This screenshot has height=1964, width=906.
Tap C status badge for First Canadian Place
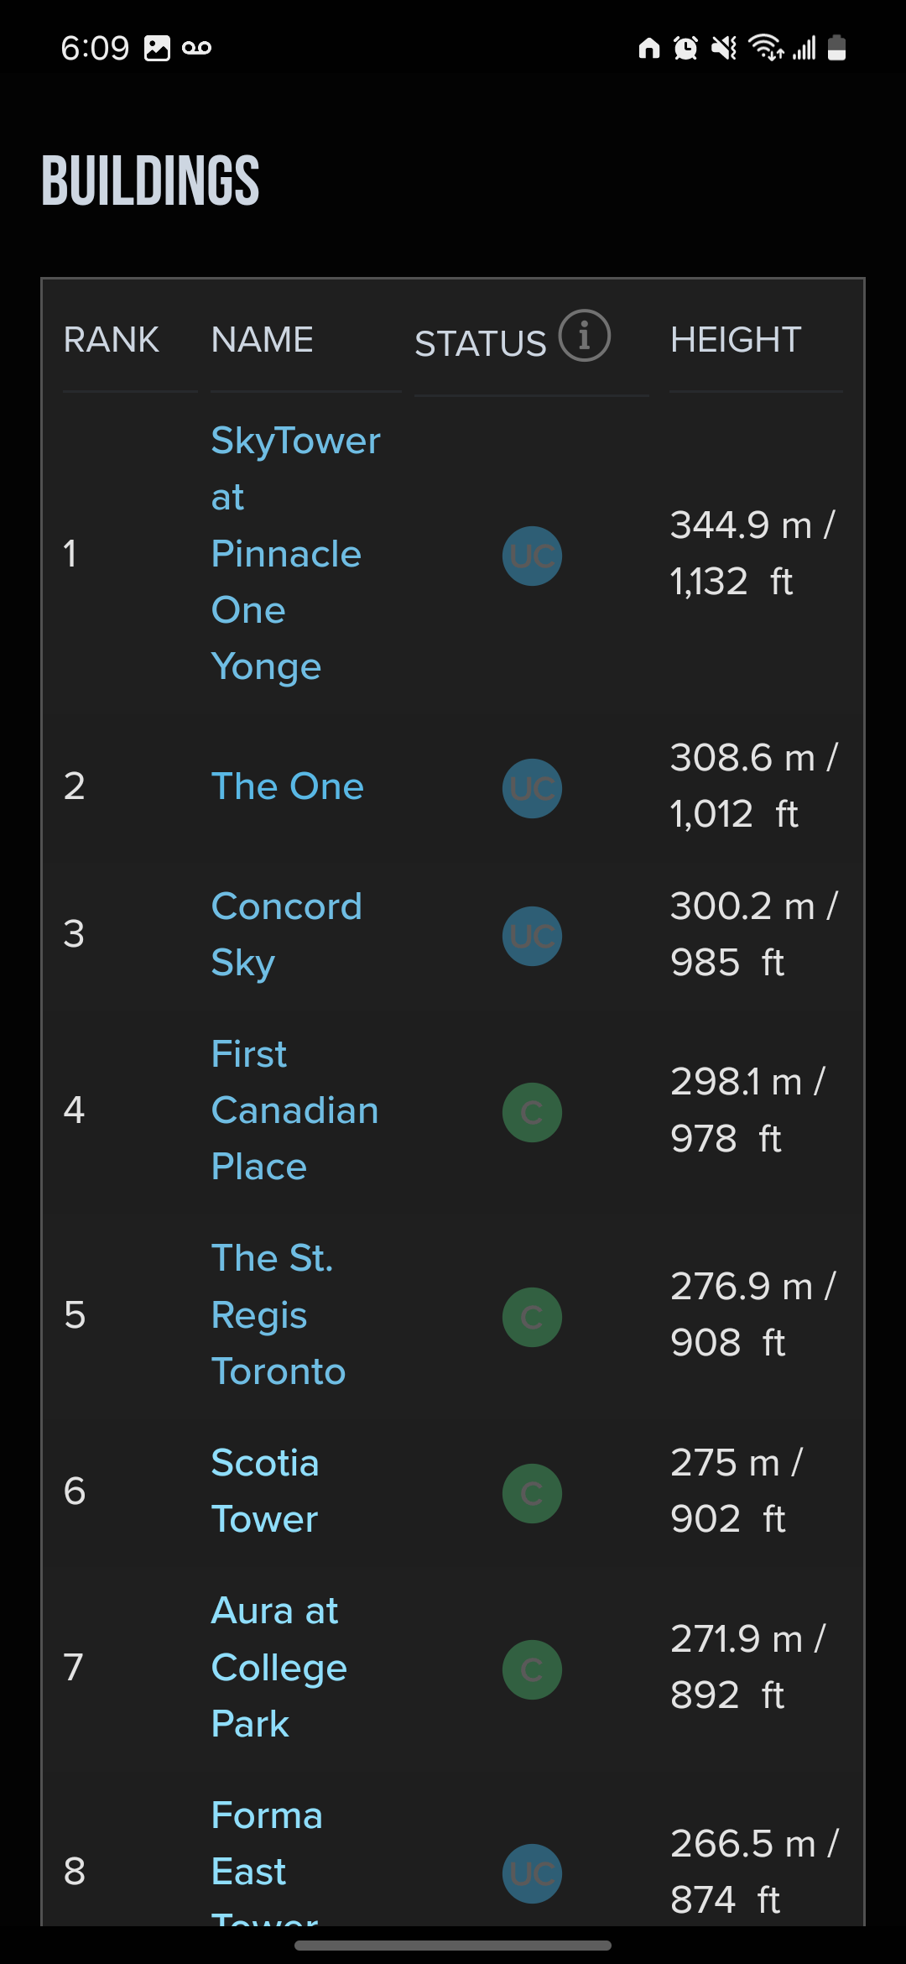(532, 1113)
